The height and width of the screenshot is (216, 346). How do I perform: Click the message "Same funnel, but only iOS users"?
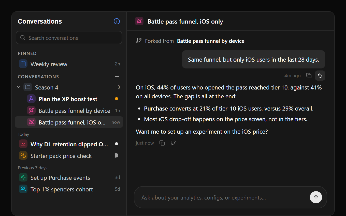click(x=253, y=60)
